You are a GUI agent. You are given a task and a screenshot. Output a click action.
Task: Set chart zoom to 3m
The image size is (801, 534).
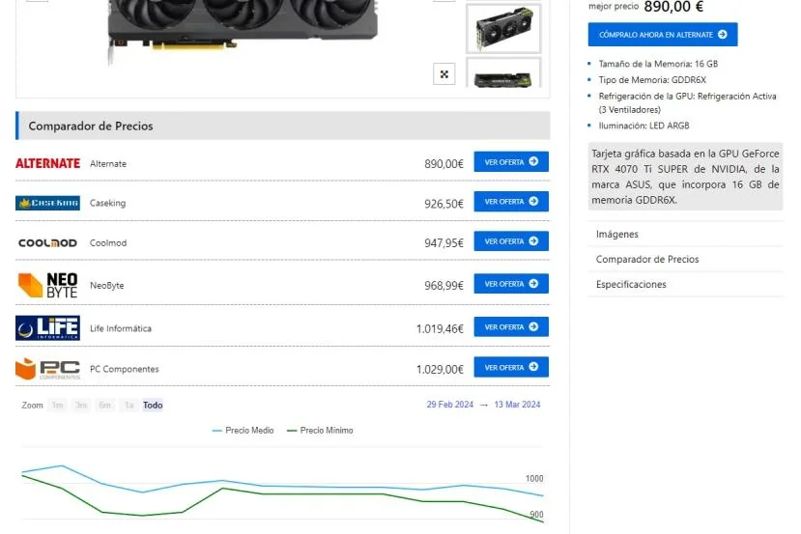point(81,405)
